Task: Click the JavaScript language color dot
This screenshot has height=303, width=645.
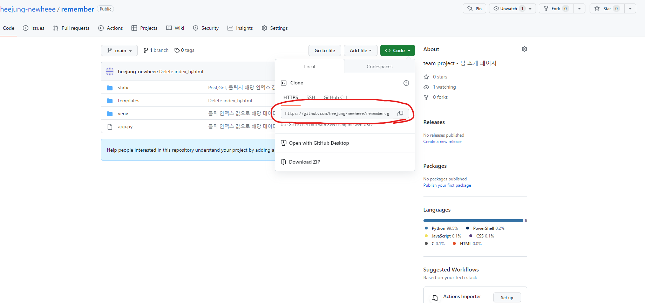Action: pos(426,236)
